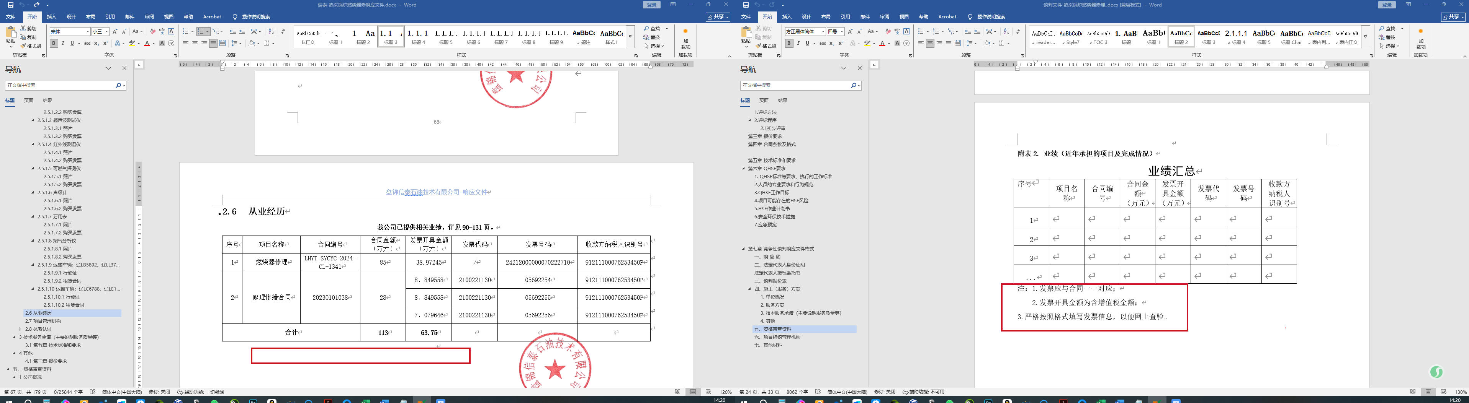Click font color red A in left window
The width and height of the screenshot is (1469, 403).
147,43
